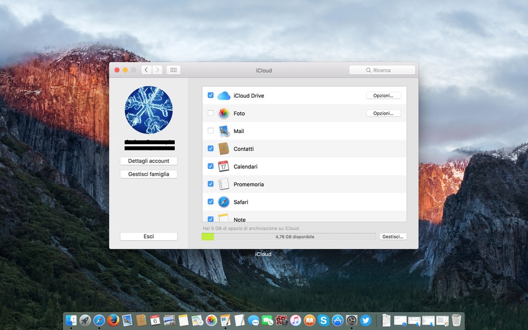Show all preferences grid button

click(173, 70)
